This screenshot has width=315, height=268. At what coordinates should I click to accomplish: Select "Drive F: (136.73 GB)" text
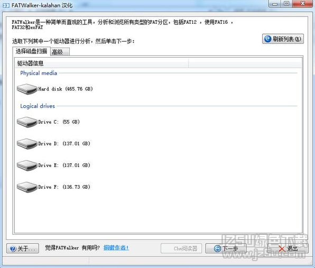tap(64, 187)
